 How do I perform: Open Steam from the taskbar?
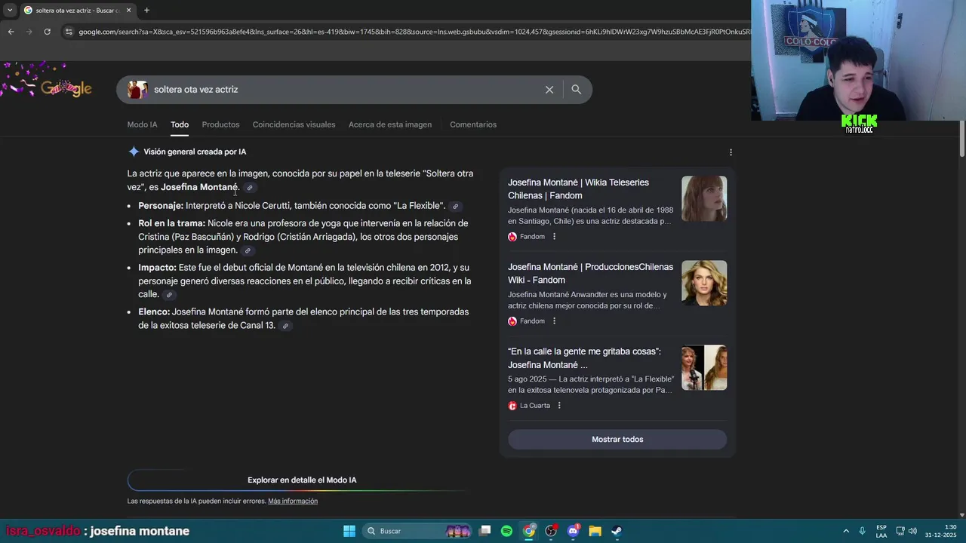(617, 531)
